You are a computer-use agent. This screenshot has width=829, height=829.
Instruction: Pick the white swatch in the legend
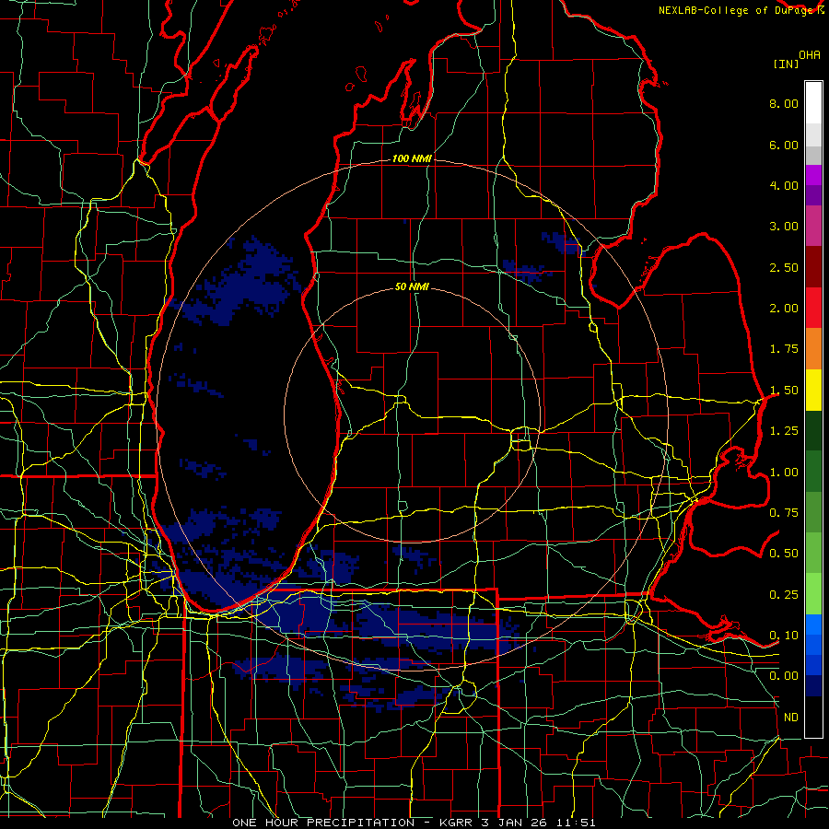click(813, 103)
